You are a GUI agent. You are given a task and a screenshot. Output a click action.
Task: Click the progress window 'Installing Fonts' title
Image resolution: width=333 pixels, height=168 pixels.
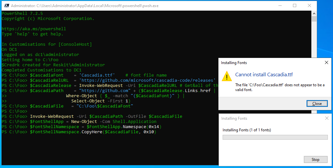pos(234,118)
